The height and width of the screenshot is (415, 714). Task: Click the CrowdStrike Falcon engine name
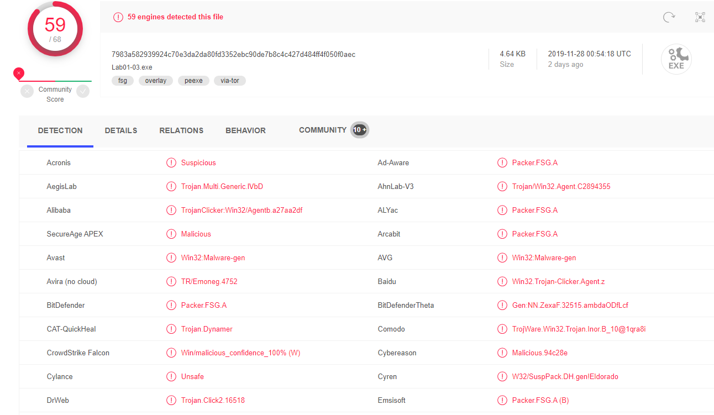pos(78,353)
